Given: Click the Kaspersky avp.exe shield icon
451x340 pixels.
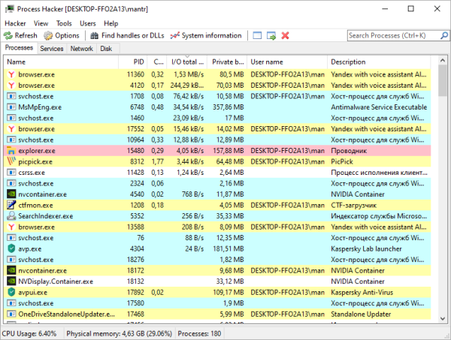Looking at the screenshot, I should [x=11, y=248].
